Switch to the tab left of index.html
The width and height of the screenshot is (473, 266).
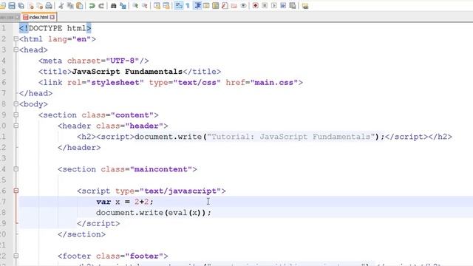point(10,17)
